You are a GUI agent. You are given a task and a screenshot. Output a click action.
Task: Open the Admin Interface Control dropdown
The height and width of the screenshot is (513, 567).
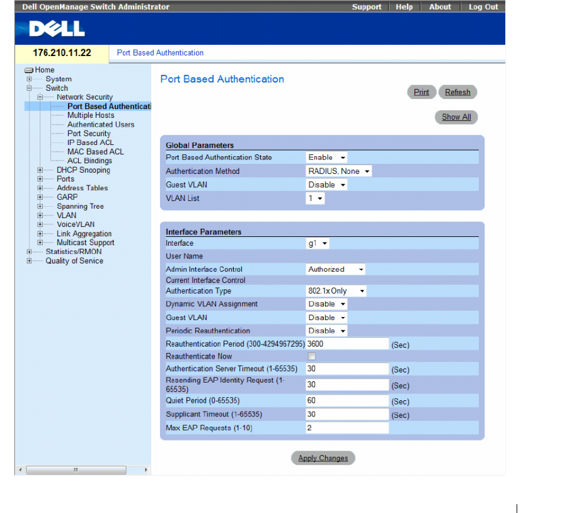pos(336,269)
